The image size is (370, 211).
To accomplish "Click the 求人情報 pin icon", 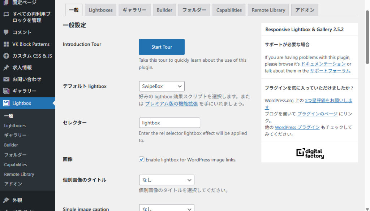I will [x=7, y=67].
